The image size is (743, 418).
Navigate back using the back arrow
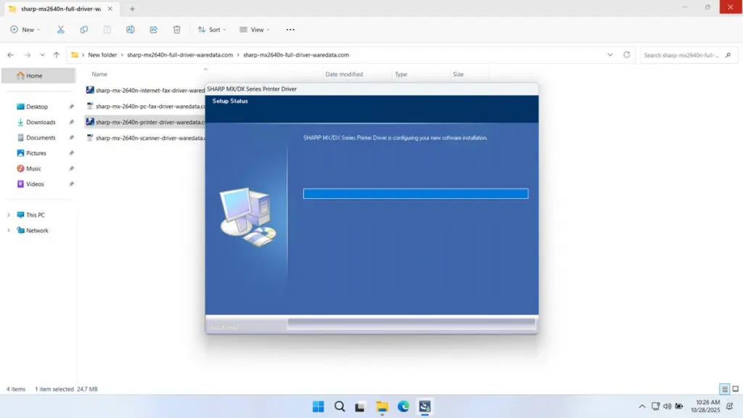(10, 54)
